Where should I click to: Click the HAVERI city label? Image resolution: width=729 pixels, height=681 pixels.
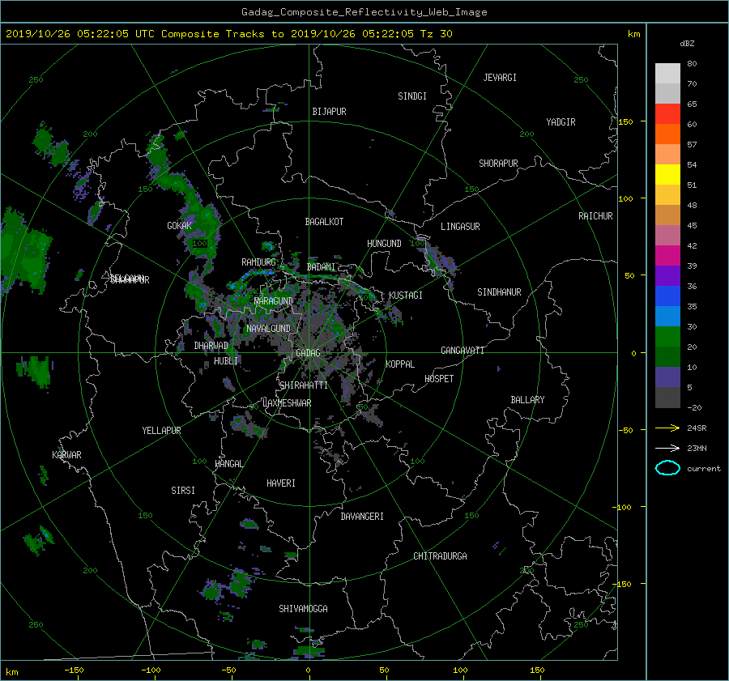[x=281, y=483]
